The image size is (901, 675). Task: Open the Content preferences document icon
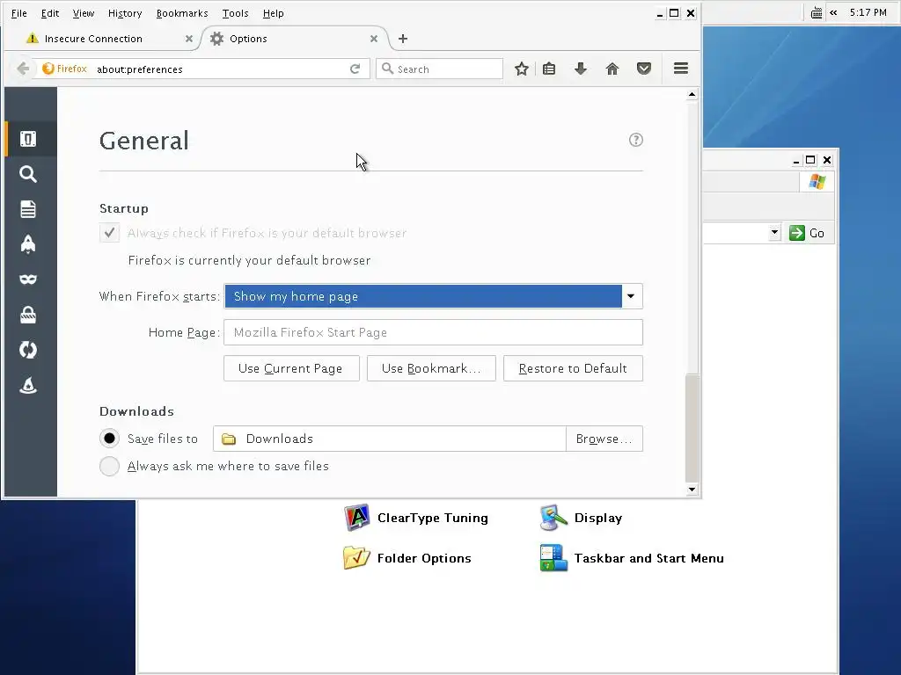click(28, 209)
